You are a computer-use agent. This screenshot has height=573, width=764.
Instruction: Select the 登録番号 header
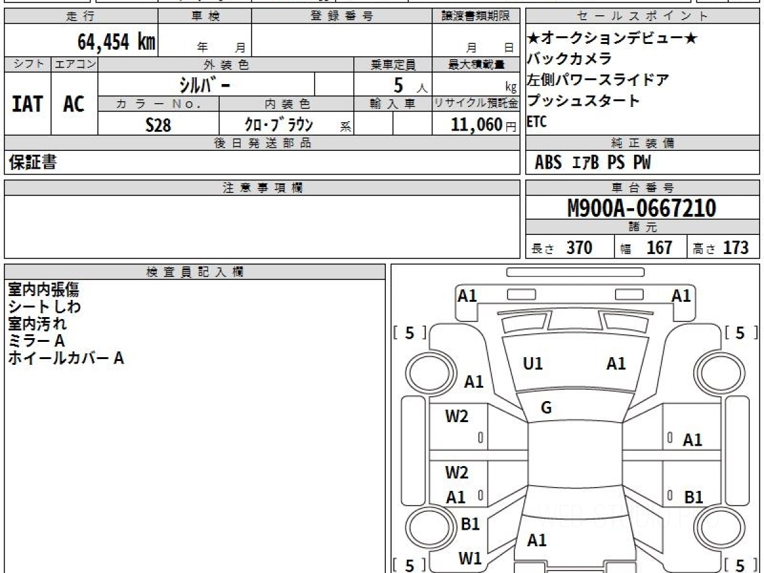pyautogui.click(x=342, y=17)
